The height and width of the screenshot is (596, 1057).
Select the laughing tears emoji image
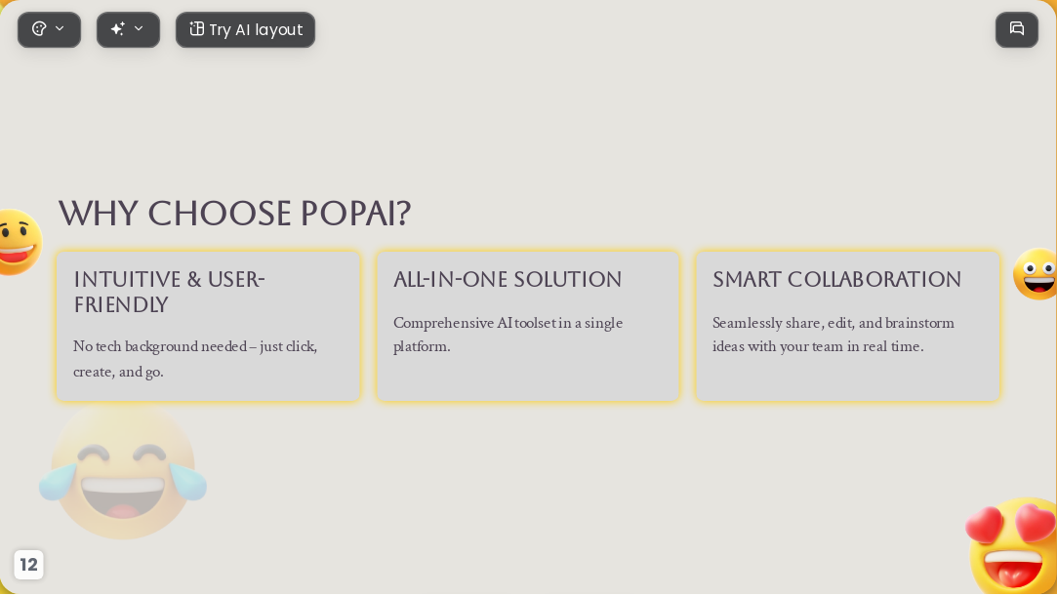[123, 471]
